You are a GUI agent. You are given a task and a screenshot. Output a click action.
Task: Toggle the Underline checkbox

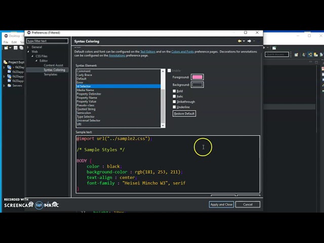pos(174,107)
